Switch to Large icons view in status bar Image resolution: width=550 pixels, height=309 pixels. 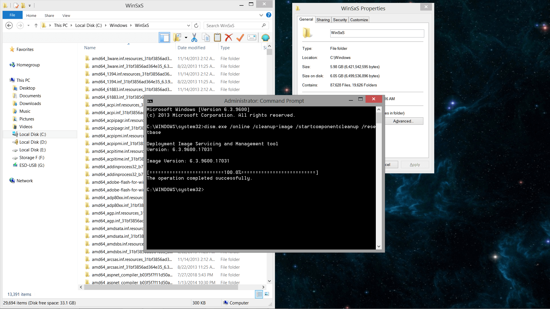(267, 294)
